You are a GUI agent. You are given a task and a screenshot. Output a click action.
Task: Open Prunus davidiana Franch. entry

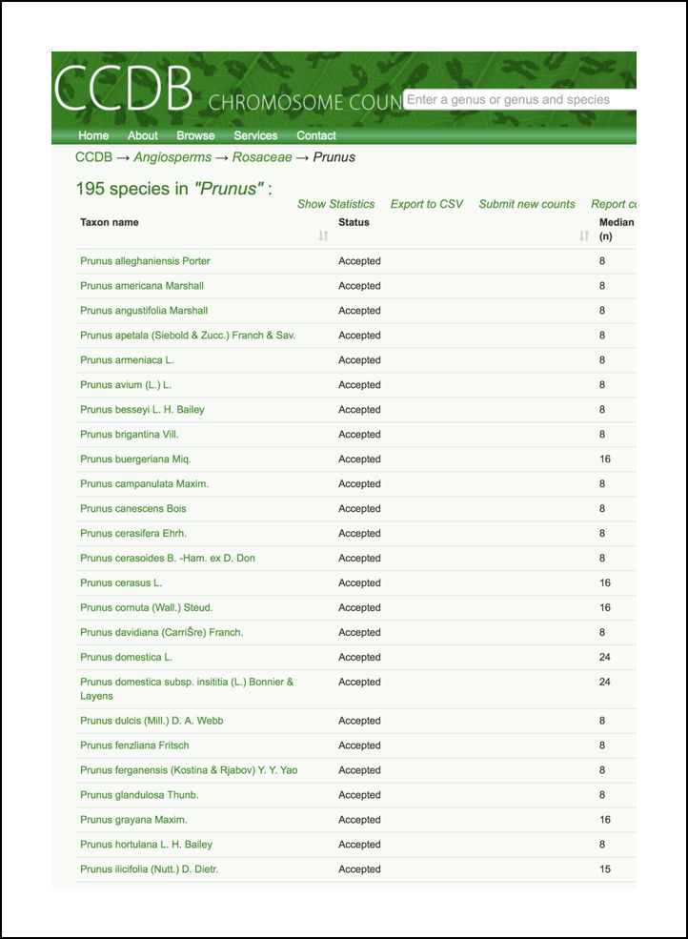point(162,632)
